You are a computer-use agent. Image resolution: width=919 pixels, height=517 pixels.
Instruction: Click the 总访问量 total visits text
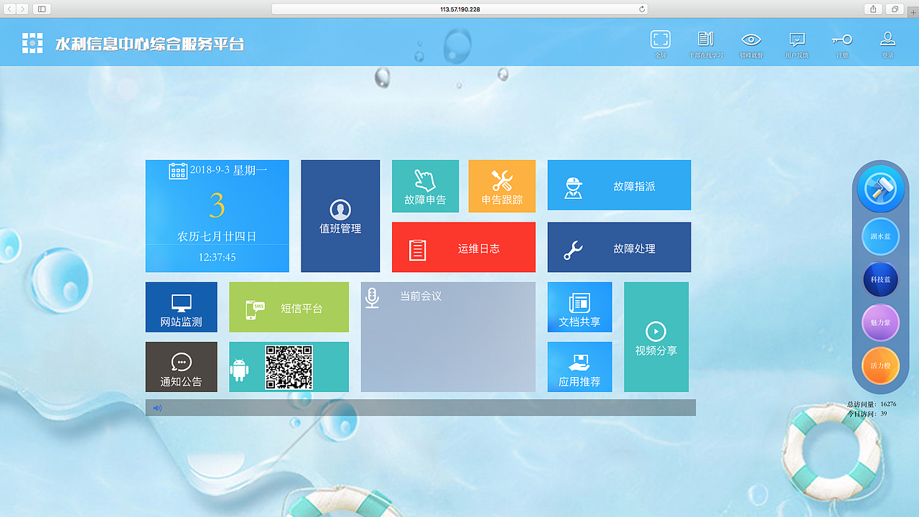click(872, 404)
